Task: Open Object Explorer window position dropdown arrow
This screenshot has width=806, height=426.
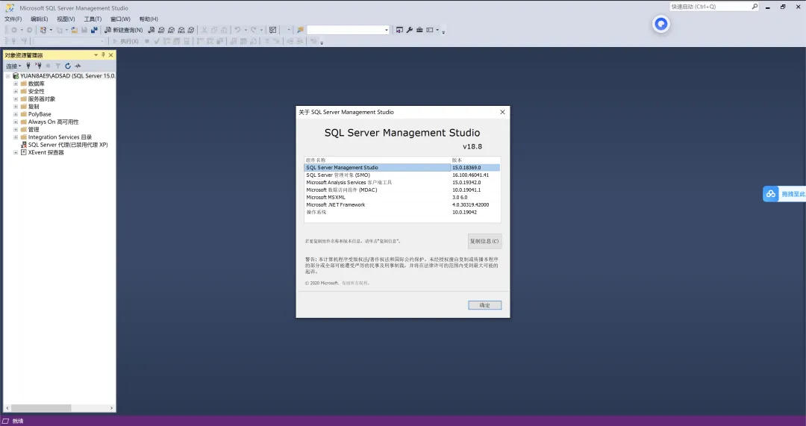Action: click(96, 55)
